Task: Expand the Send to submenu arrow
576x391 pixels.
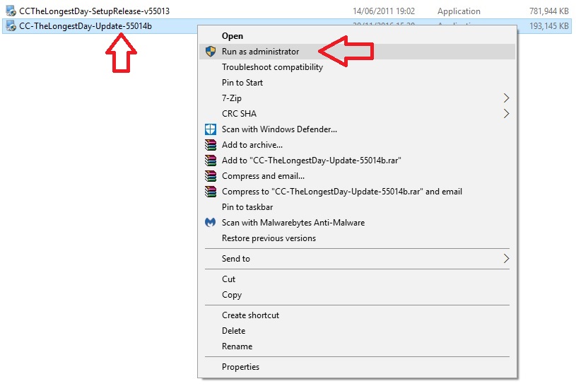Action: [x=506, y=259]
